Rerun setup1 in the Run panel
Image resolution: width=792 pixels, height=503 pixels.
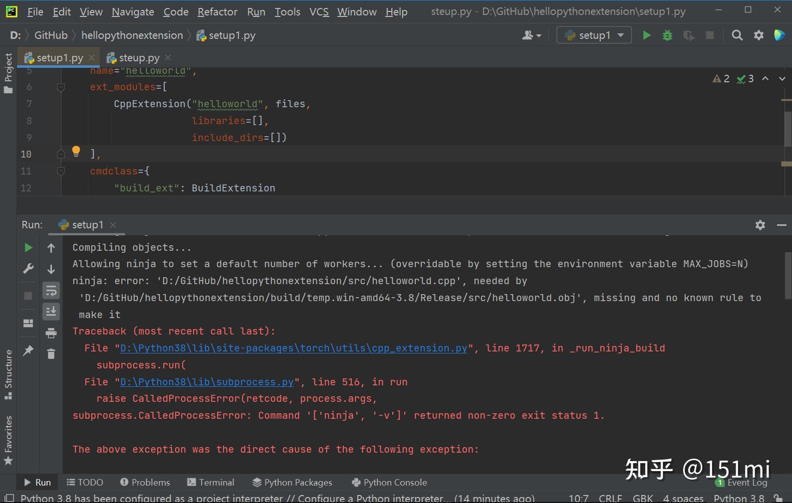(28, 248)
